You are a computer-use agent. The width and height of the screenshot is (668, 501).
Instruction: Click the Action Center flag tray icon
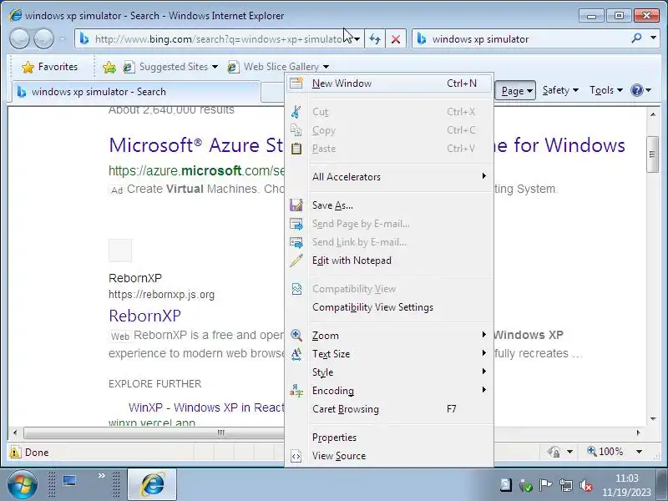545,485
